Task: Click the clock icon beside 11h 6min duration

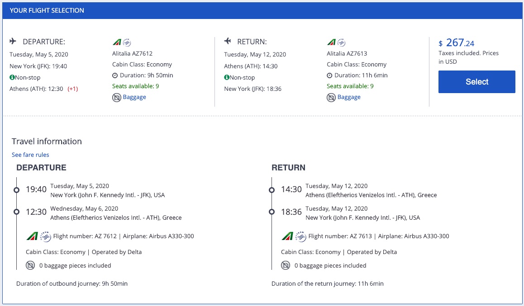Action: pos(330,75)
